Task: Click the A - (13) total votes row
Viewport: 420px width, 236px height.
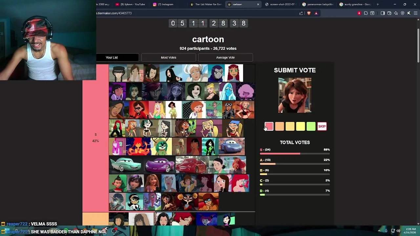Action: tap(295, 162)
